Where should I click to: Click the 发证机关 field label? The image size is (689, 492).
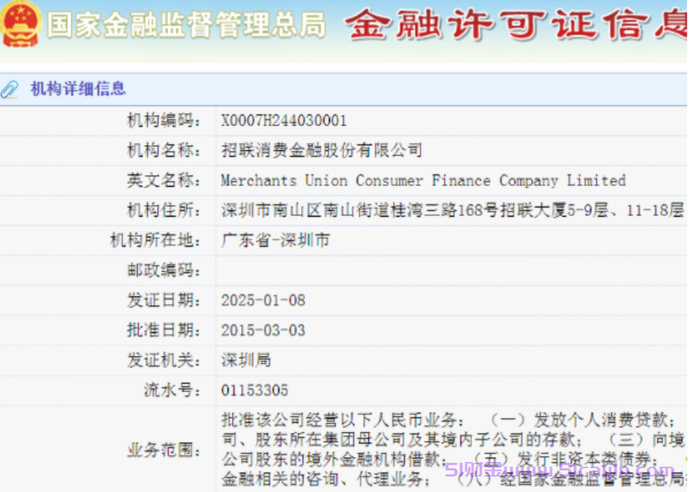(164, 361)
